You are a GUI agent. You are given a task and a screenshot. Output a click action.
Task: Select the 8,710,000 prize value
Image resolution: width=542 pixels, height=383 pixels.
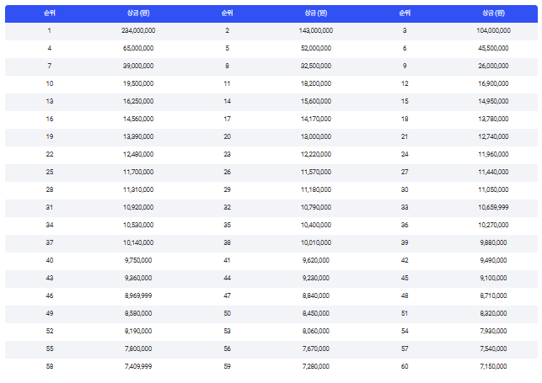click(494, 295)
